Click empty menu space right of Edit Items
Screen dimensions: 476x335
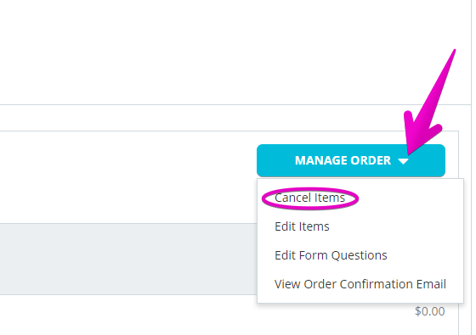(x=394, y=226)
